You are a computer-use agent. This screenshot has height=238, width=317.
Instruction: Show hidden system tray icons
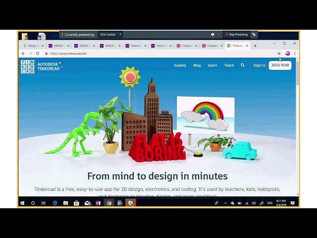pyautogui.click(x=225, y=203)
